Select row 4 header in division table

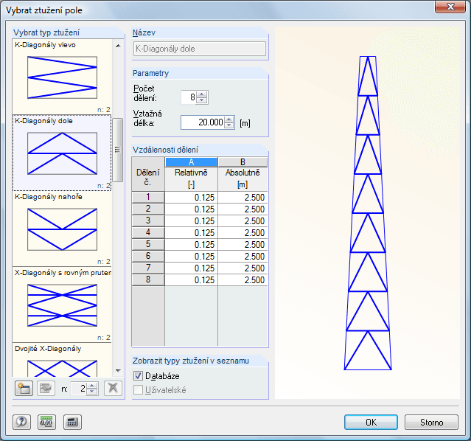[148, 232]
